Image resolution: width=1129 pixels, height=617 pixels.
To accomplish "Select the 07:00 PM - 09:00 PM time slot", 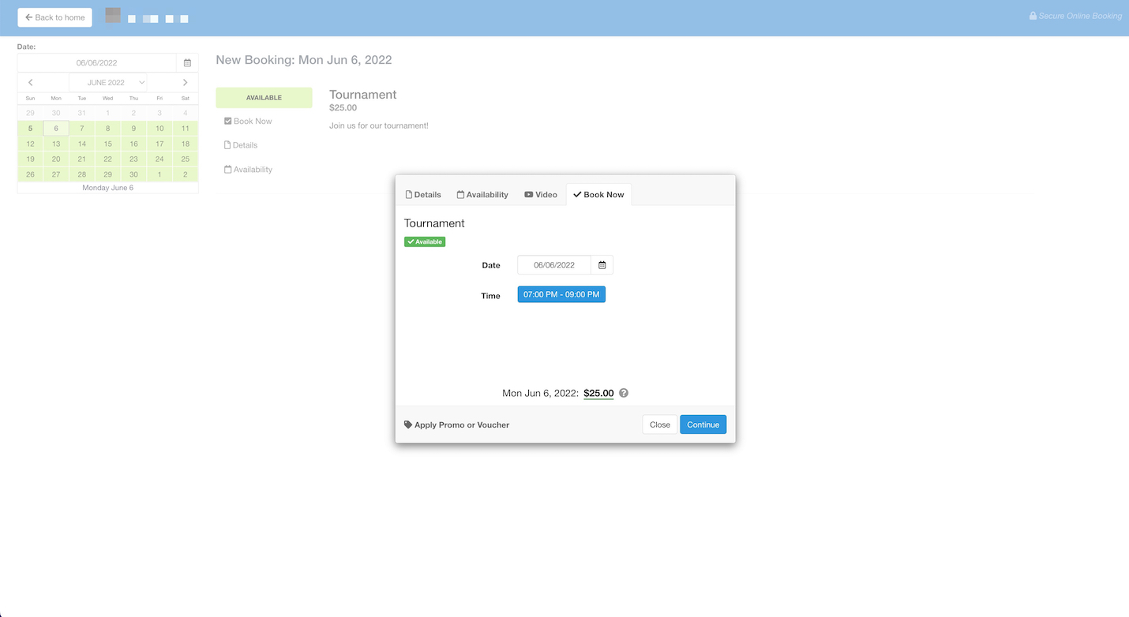I will click(561, 294).
